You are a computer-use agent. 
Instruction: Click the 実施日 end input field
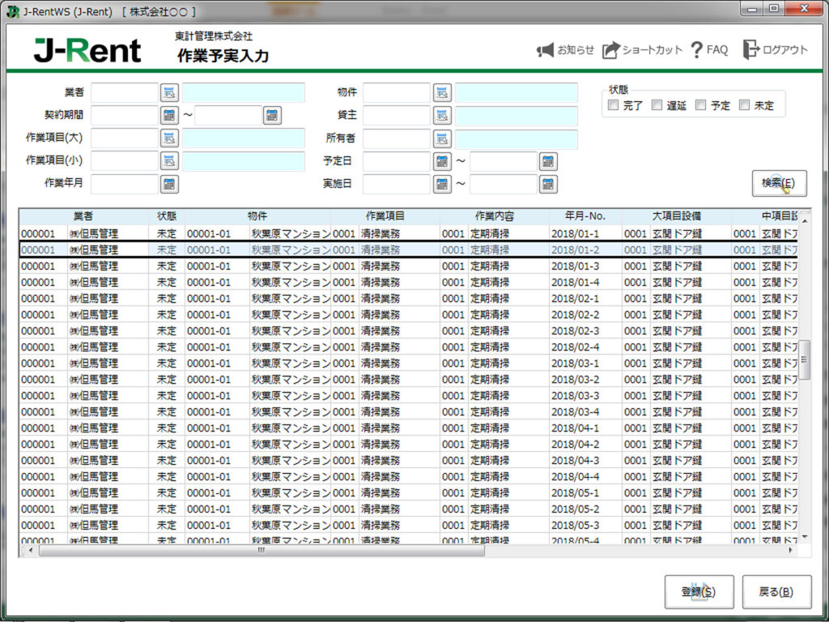click(504, 184)
